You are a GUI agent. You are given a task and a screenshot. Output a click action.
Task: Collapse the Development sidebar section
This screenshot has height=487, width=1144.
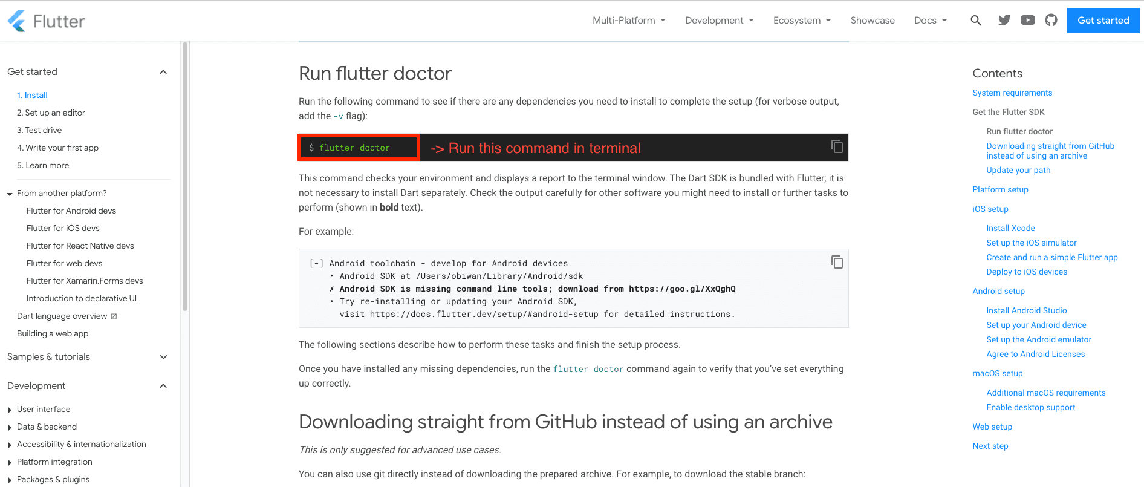(x=163, y=386)
